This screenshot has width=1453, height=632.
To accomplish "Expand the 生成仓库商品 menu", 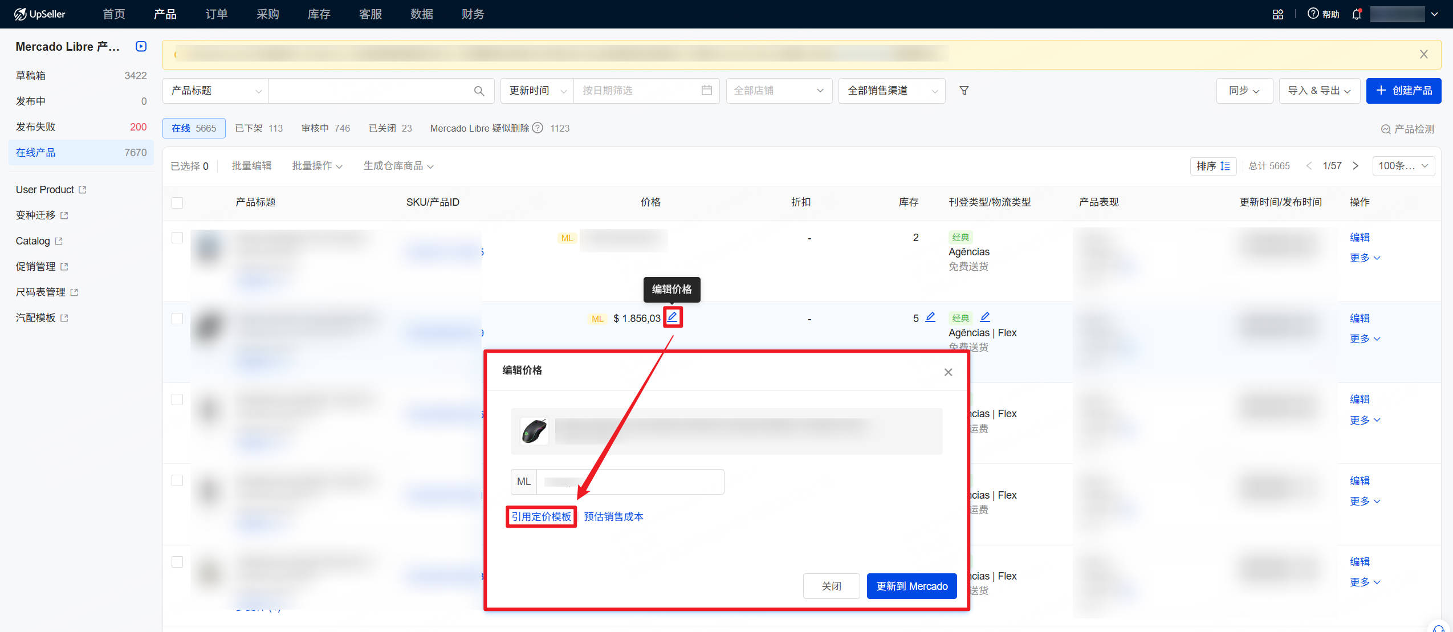I will click(x=398, y=166).
